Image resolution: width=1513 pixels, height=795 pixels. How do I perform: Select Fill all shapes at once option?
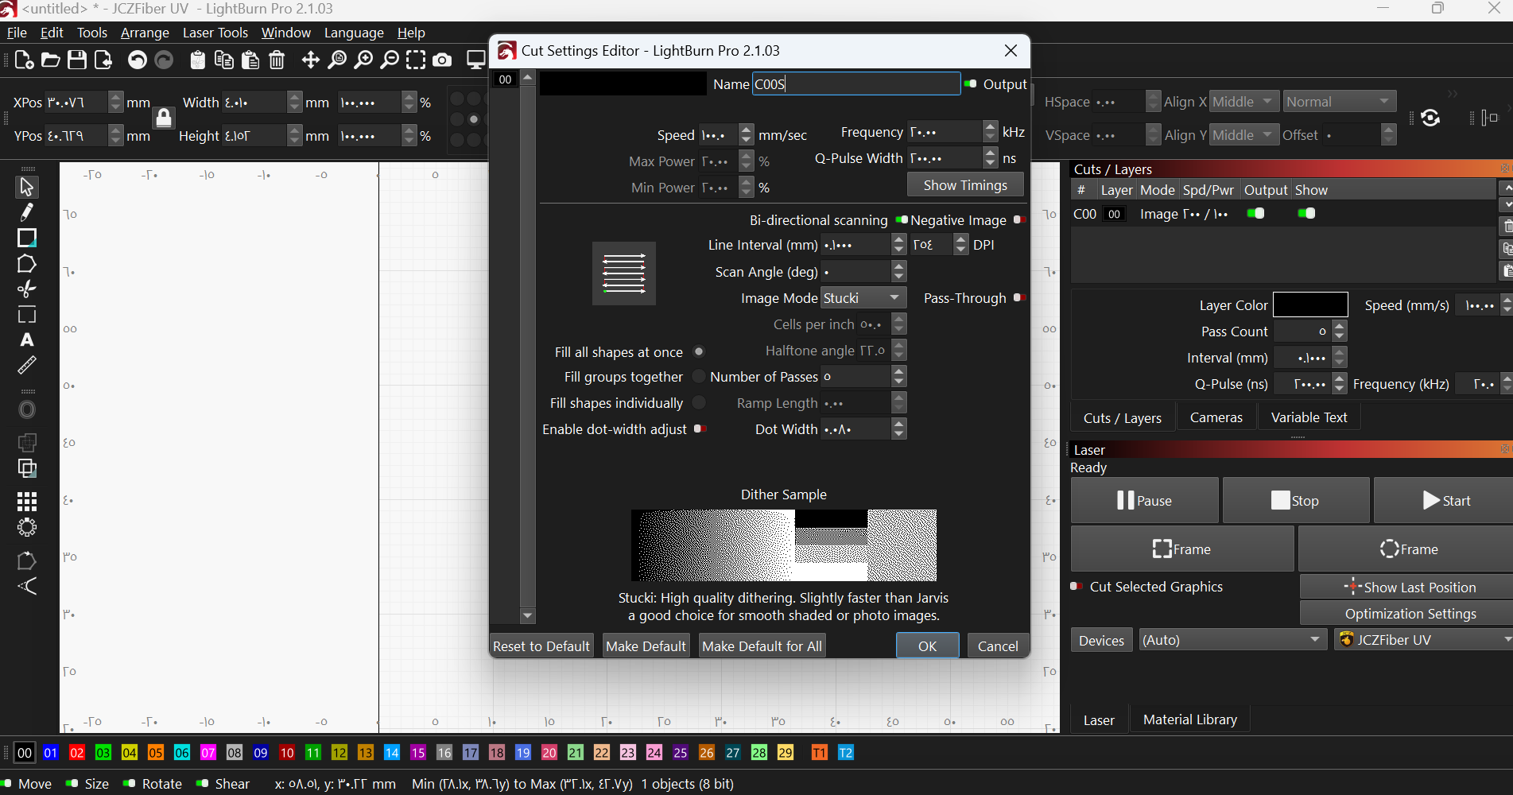(699, 351)
